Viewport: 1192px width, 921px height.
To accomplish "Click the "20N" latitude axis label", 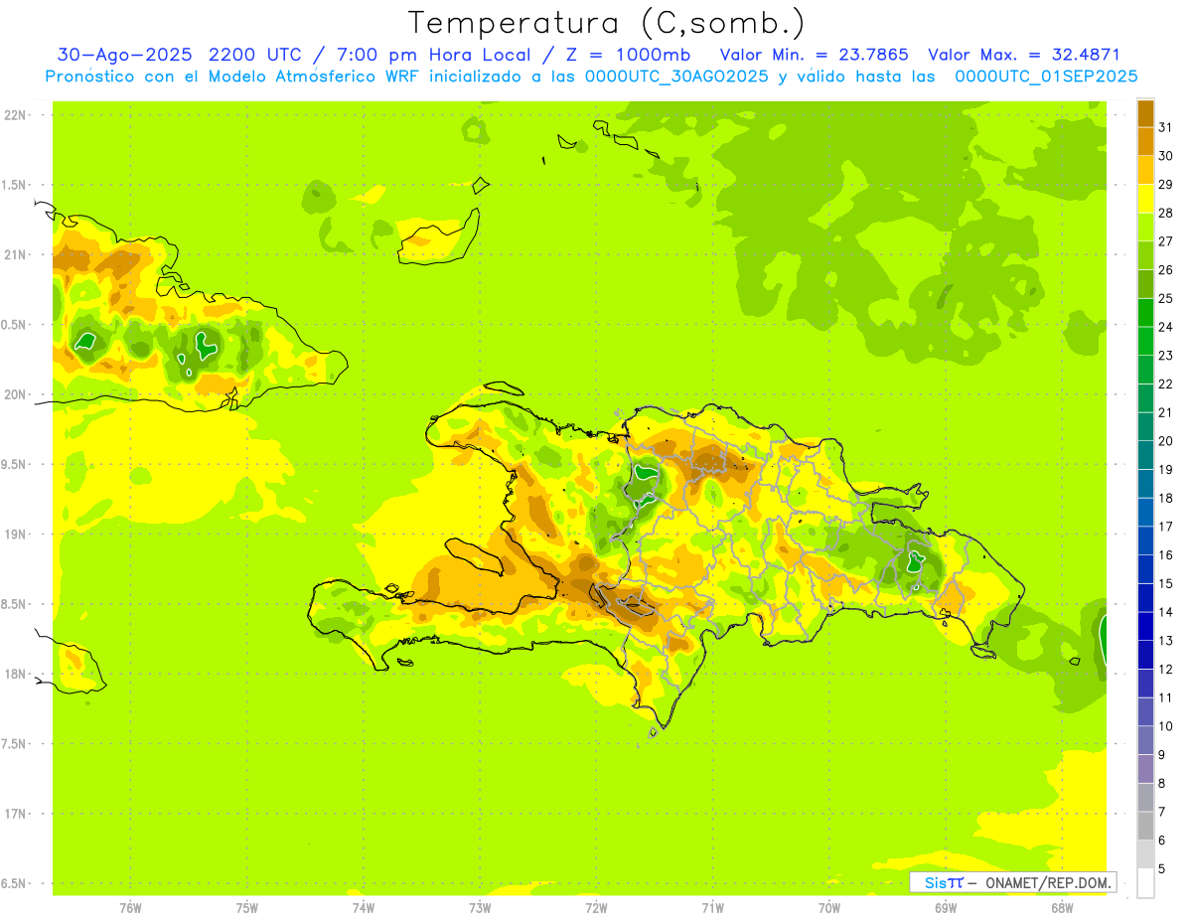I will click(x=16, y=394).
